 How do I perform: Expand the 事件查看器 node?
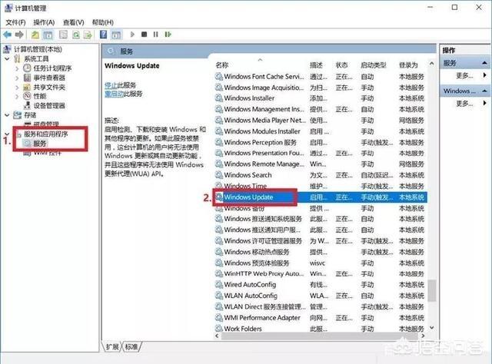coord(17,78)
